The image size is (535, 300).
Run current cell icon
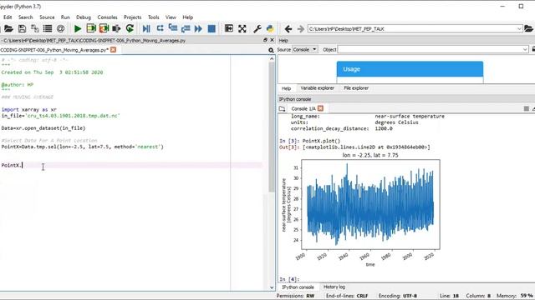[91, 28]
